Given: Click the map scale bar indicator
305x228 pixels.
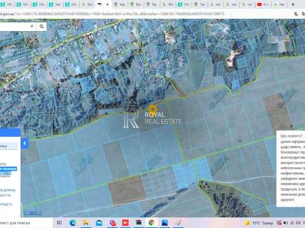Looking at the screenshot, I should point(32,213).
